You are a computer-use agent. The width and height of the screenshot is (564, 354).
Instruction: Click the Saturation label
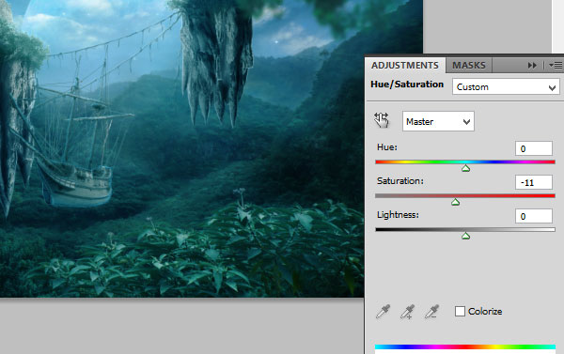tap(400, 181)
